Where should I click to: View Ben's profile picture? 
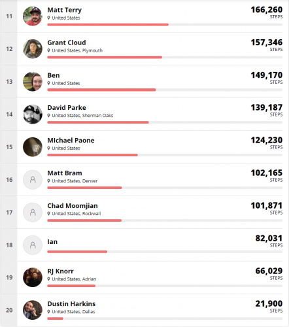click(33, 82)
